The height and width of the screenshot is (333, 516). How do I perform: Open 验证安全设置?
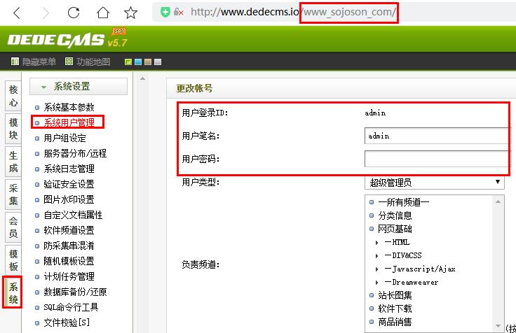pos(69,184)
